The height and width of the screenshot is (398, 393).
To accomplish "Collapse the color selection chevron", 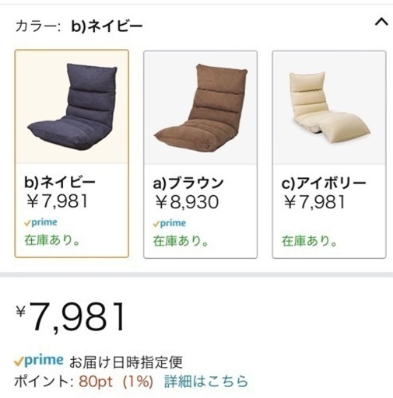I will point(381,22).
